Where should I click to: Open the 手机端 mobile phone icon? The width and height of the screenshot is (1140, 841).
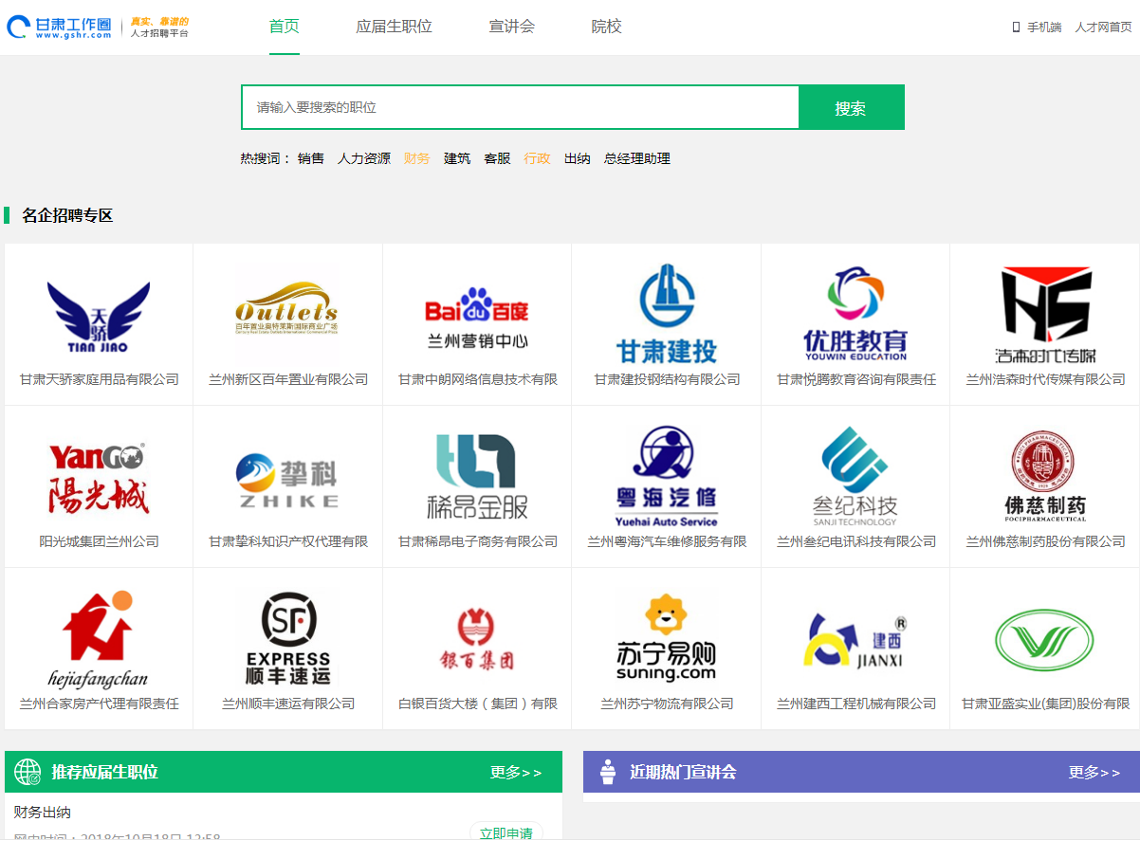(1016, 27)
